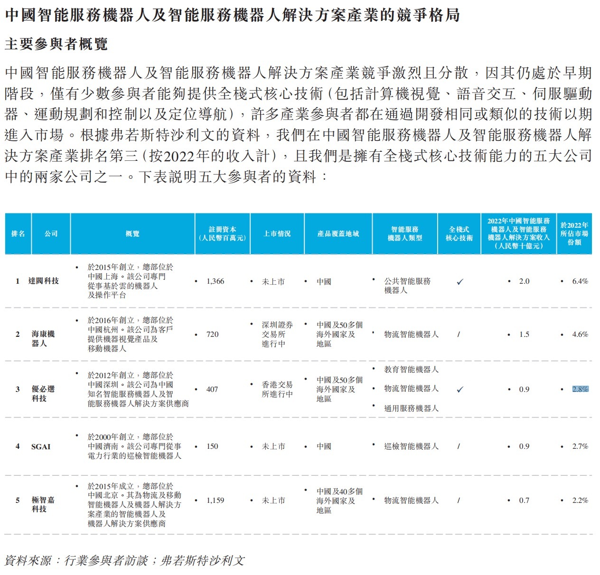Click the checkmark in 優必選科技 row
The image size is (600, 575).
459,390
